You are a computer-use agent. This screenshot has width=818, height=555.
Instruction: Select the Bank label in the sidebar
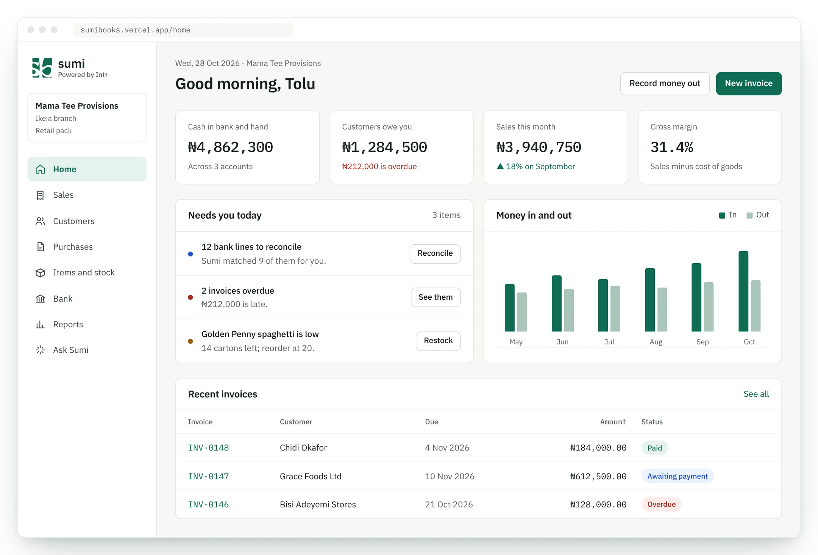tap(62, 299)
